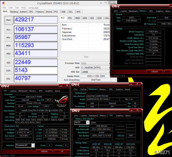Click the Stop button in CrystalMark
The height and width of the screenshot is (157, 172).
pos(86,57)
